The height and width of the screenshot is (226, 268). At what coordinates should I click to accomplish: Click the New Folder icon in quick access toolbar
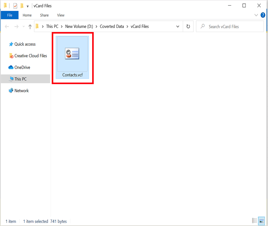22,6
